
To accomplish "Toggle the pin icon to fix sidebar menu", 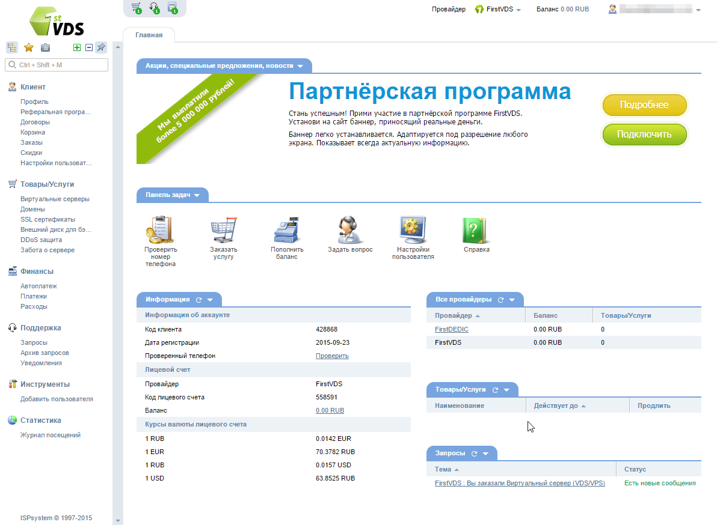I will tap(100, 47).
